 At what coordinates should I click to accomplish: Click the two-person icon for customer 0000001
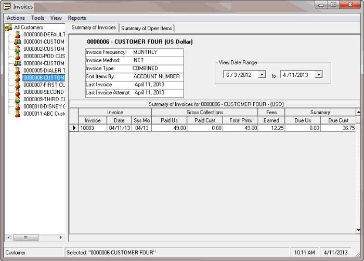(18, 42)
